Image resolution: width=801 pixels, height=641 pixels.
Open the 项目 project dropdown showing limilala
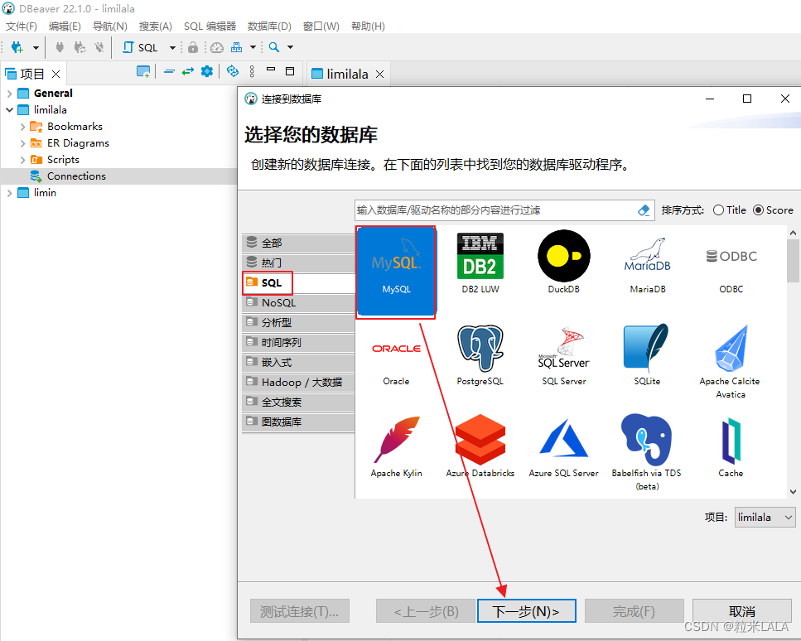764,517
